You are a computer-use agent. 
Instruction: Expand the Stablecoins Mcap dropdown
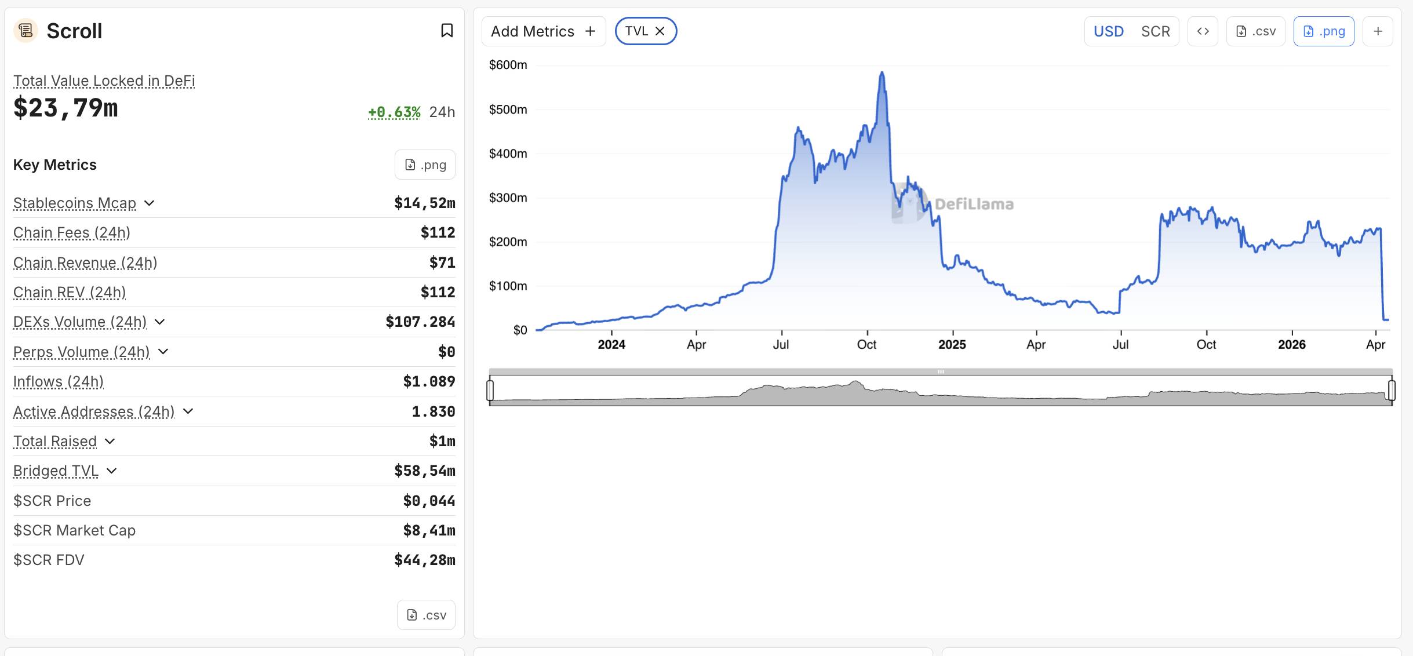(x=150, y=203)
